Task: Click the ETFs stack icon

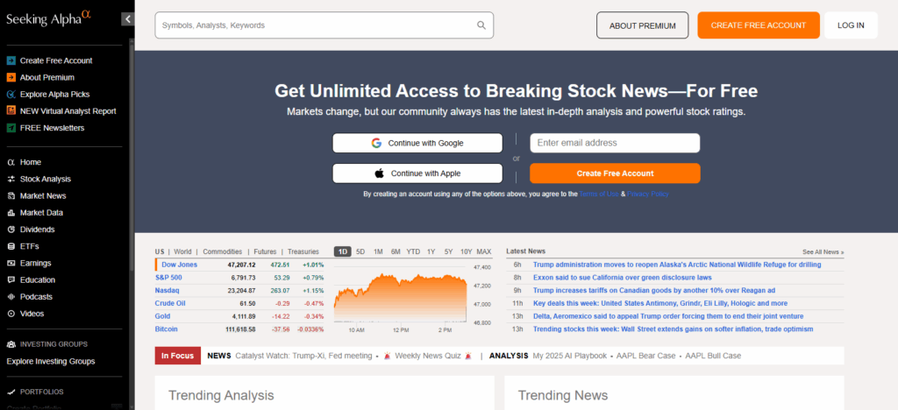Action: pyautogui.click(x=11, y=246)
